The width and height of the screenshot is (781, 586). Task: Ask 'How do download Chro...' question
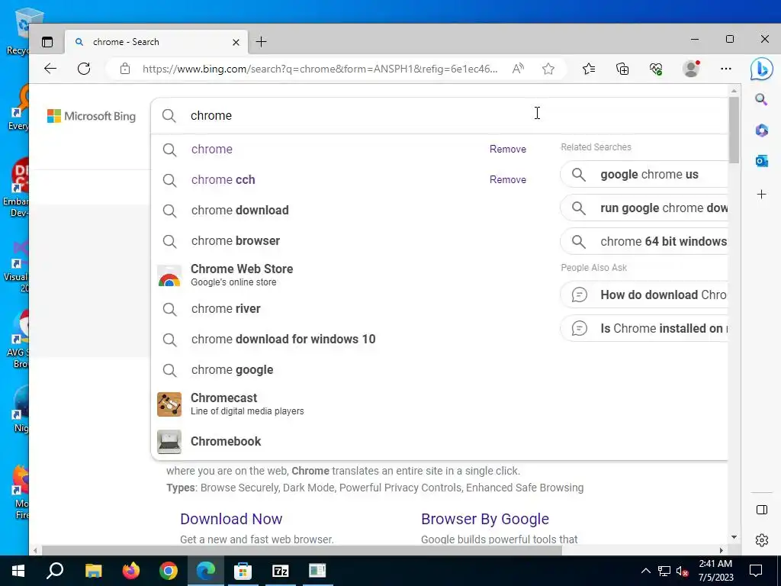pyautogui.click(x=644, y=295)
